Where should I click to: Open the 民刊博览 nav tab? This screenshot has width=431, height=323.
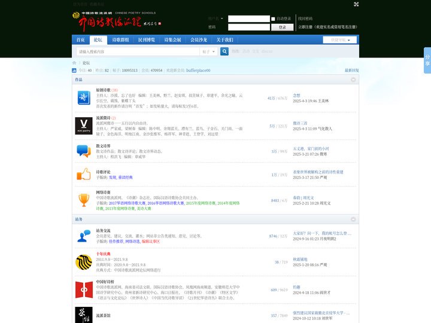147,40
